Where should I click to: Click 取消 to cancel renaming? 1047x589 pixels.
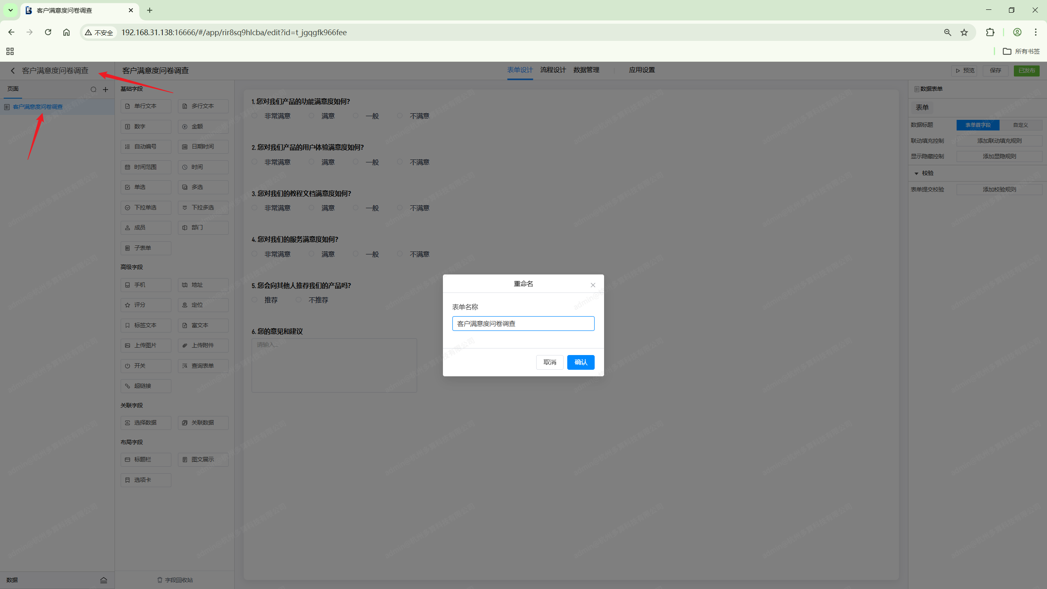(549, 362)
